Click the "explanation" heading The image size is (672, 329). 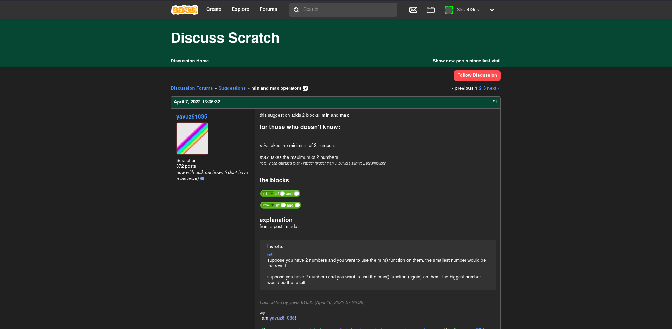click(x=276, y=220)
